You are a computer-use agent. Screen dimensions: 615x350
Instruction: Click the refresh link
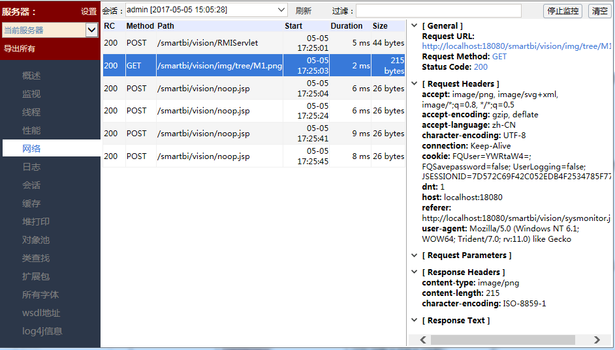tap(303, 11)
